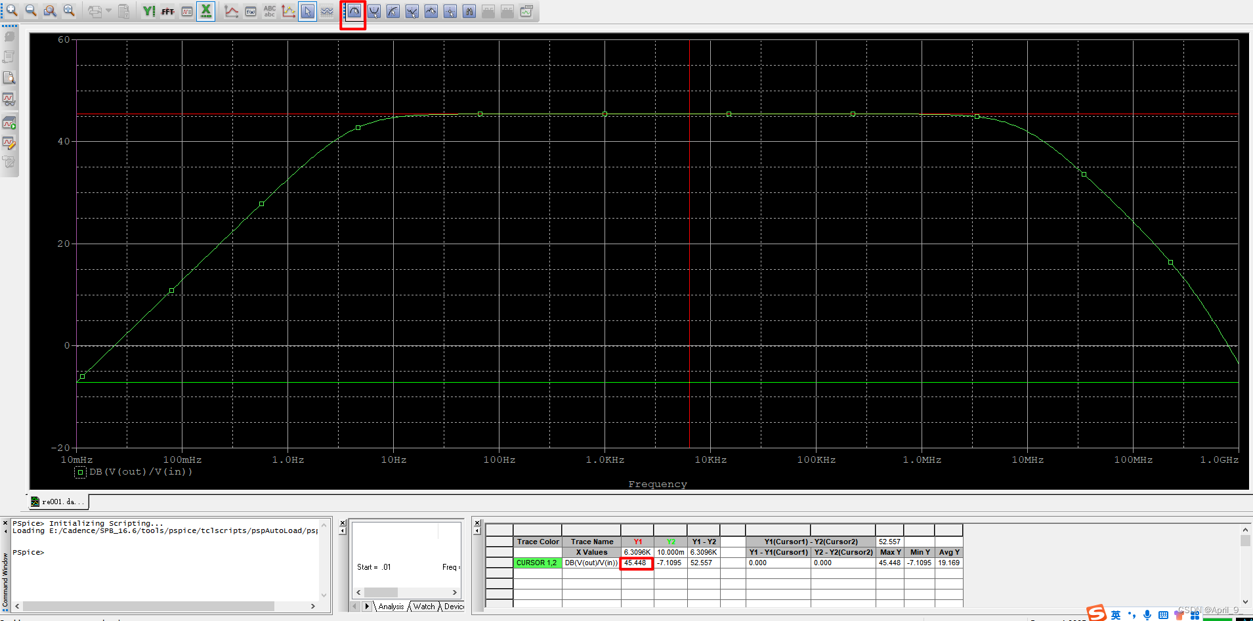Click View Simulation Results glasses icon
This screenshot has width=1253, height=621.
tap(9, 98)
